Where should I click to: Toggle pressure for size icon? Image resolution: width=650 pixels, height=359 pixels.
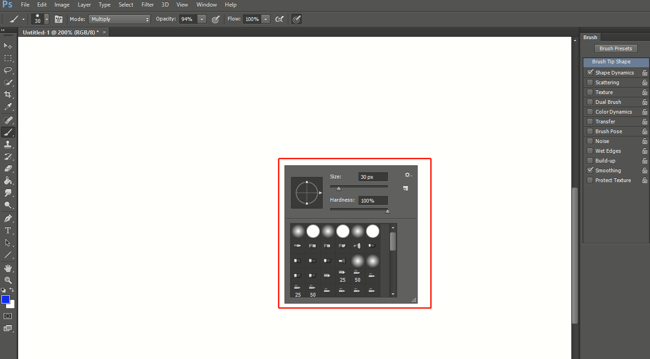(297, 19)
